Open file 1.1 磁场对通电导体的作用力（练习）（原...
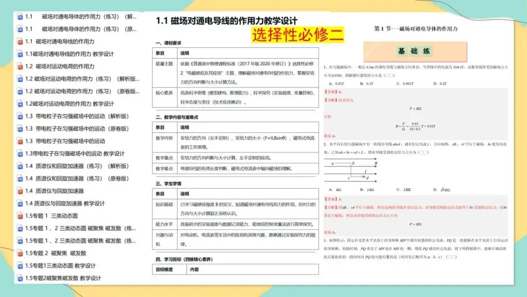Screen dimensions: 527x297 click(81, 29)
